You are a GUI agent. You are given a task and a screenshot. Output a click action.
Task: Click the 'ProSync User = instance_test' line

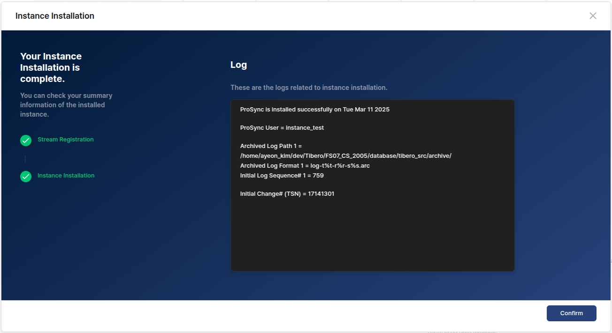tap(282, 128)
